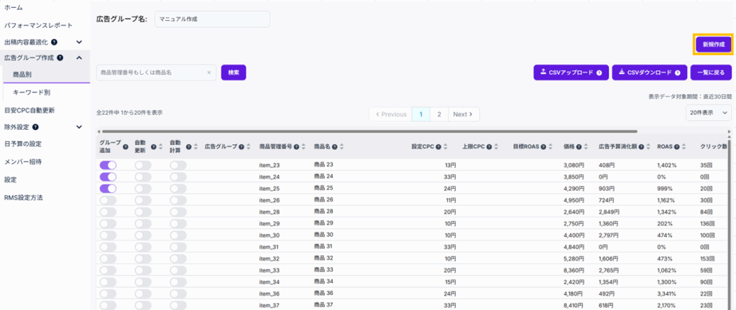
Task: Click the help icon next to 広告グループ作成
Action: coord(60,58)
